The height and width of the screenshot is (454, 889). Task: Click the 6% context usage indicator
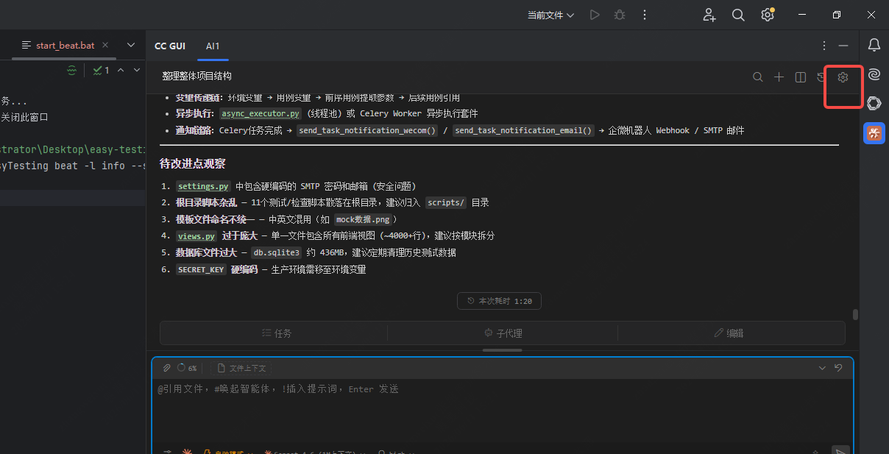187,368
